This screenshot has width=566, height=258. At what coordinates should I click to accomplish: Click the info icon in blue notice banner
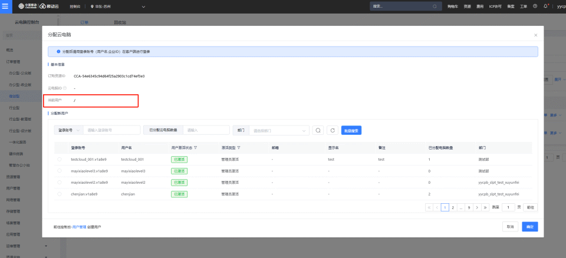[58, 52]
